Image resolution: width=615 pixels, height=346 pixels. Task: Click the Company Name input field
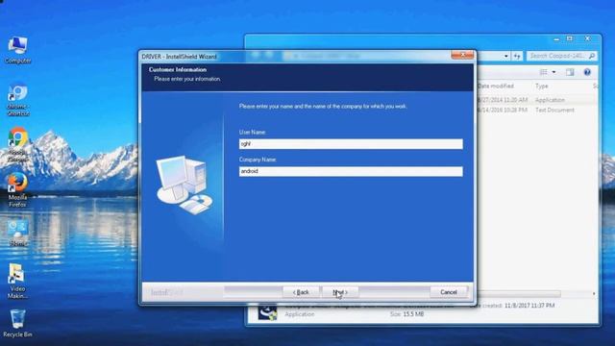351,171
